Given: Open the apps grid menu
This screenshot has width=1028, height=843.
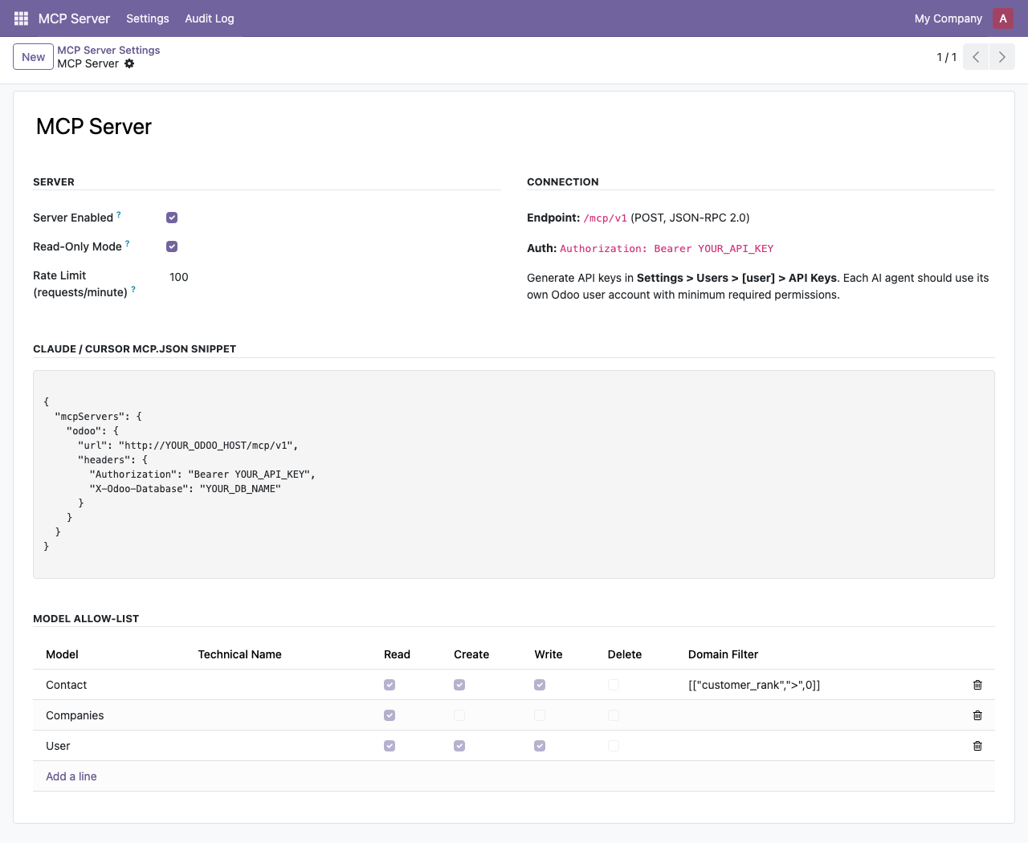Looking at the screenshot, I should click(x=22, y=18).
